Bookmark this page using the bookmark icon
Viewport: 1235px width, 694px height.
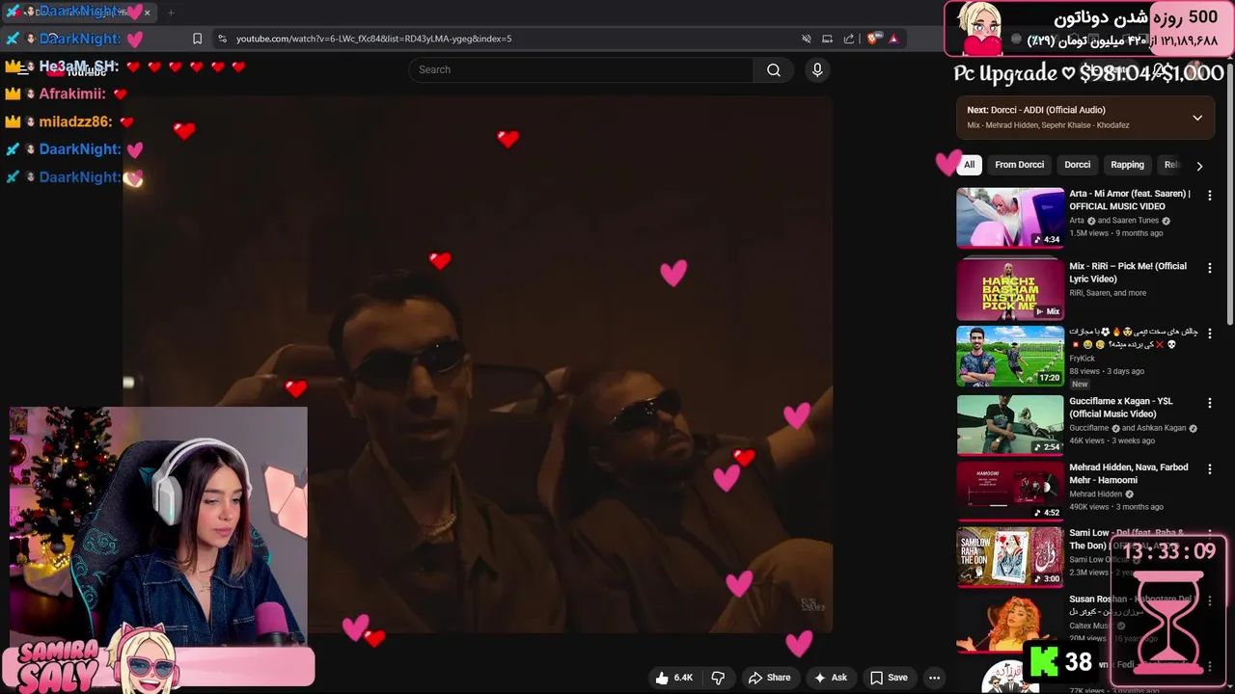pos(197,39)
